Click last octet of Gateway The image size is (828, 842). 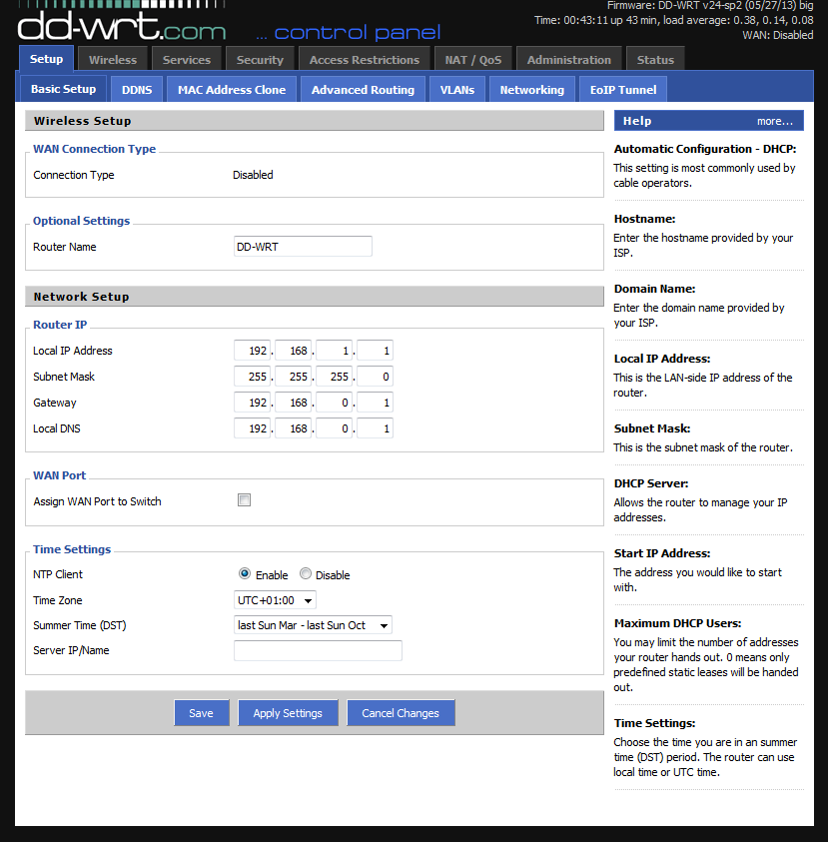coord(375,403)
